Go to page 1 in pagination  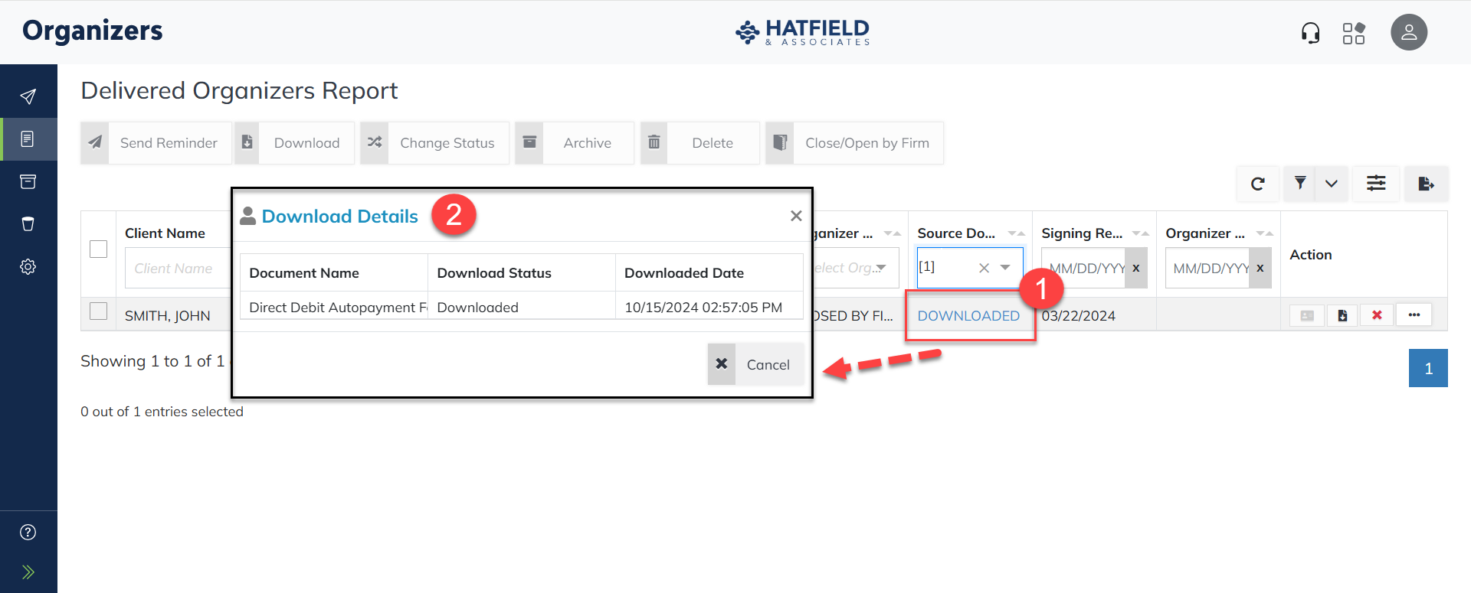1428,368
